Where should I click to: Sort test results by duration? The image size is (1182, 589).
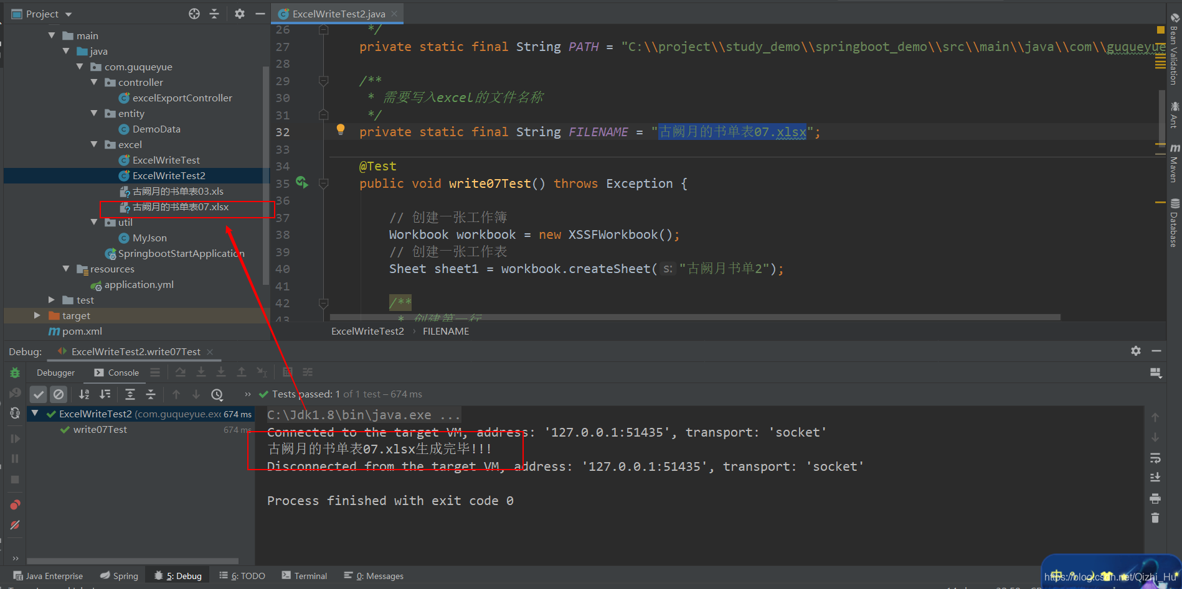(105, 394)
